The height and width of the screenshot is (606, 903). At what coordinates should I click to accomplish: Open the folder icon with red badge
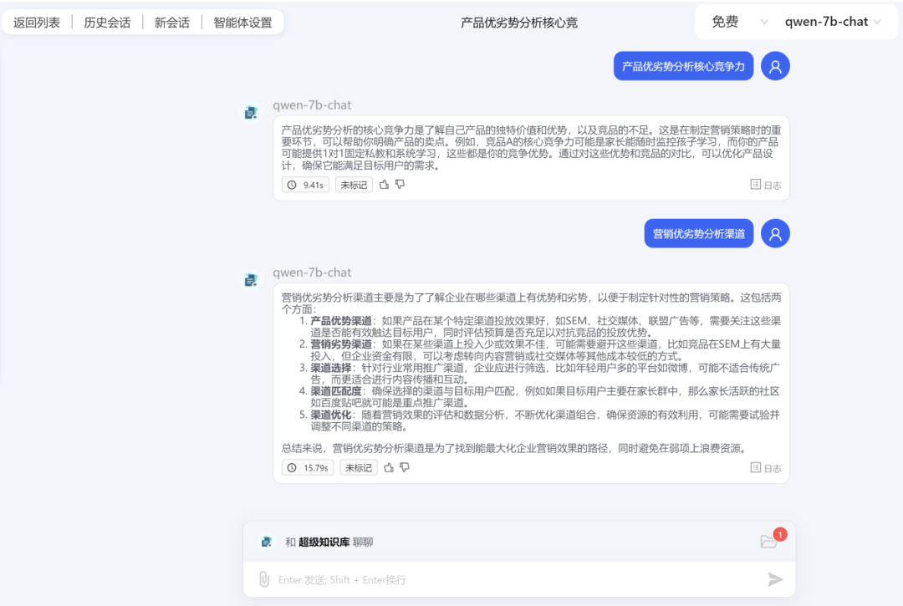(769, 541)
